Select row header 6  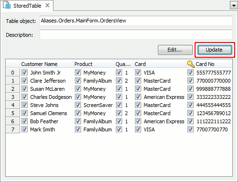[12, 121]
